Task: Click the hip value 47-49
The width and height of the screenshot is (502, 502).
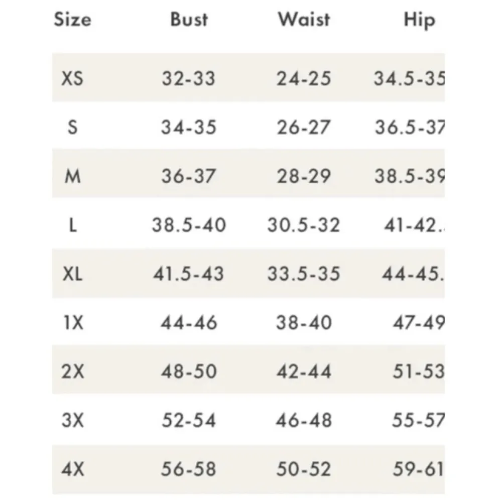Action: tap(418, 323)
